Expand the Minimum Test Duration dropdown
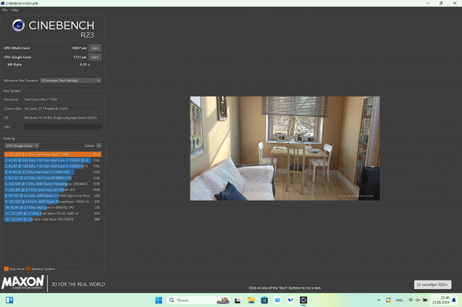Viewport: 462px width, 307px height. click(70, 80)
